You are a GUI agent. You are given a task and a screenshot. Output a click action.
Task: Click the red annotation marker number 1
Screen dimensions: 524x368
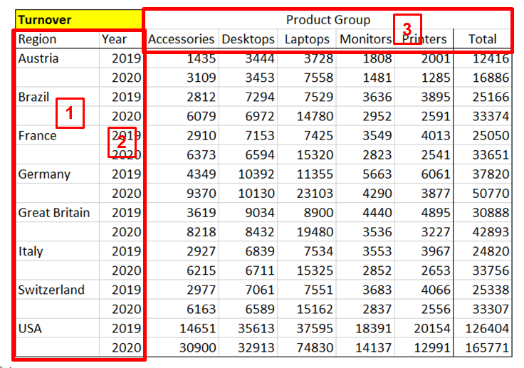click(x=70, y=112)
